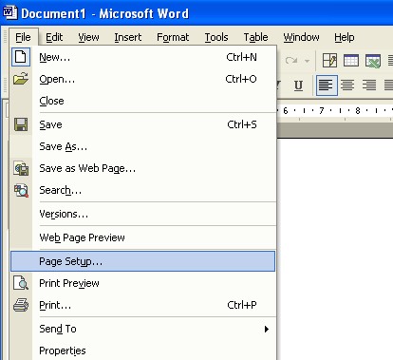Open the Format menu
The height and width of the screenshot is (360, 393).
click(x=173, y=37)
